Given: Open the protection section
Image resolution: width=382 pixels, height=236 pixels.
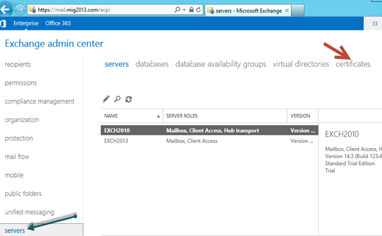Looking at the screenshot, I should [x=19, y=139].
